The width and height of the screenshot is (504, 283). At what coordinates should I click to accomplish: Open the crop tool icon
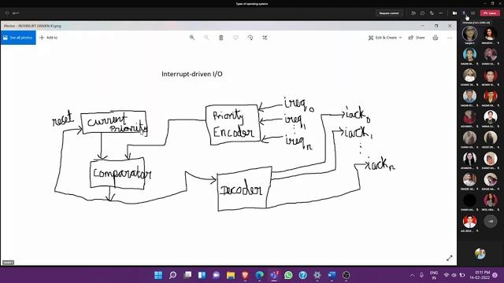coord(265,38)
